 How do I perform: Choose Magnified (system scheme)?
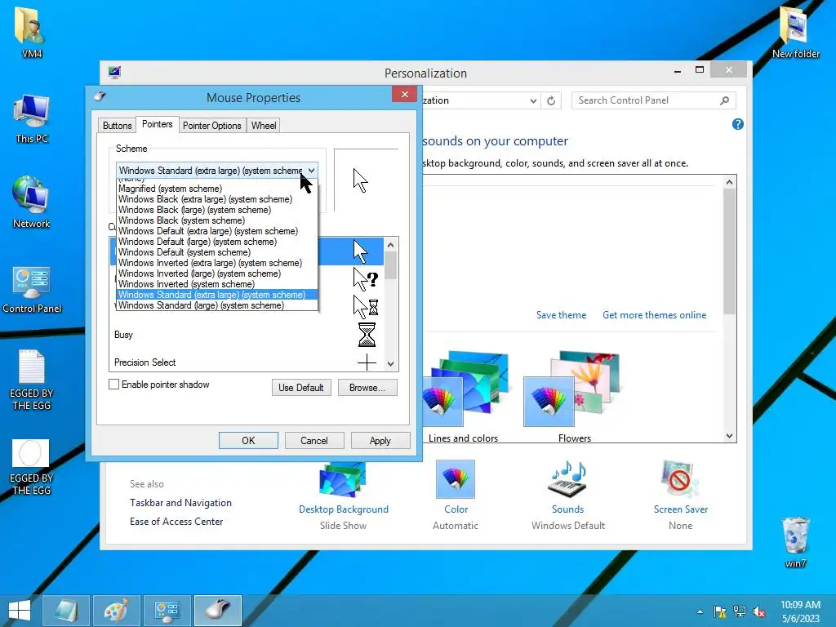tap(217, 189)
